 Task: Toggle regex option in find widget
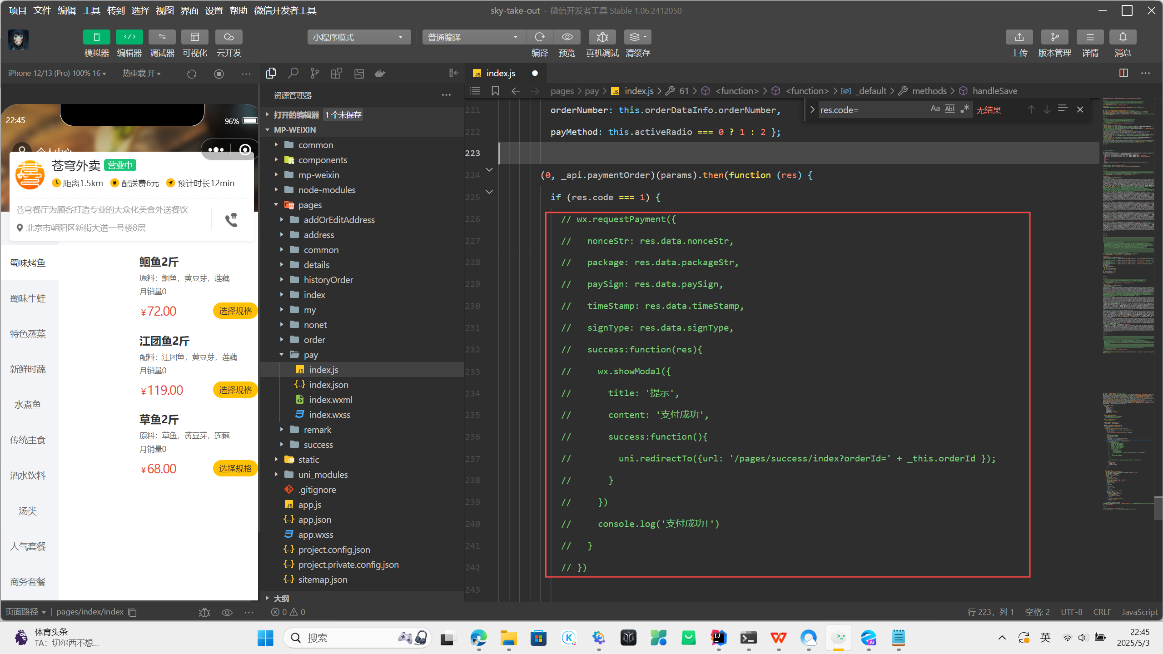pyautogui.click(x=965, y=109)
